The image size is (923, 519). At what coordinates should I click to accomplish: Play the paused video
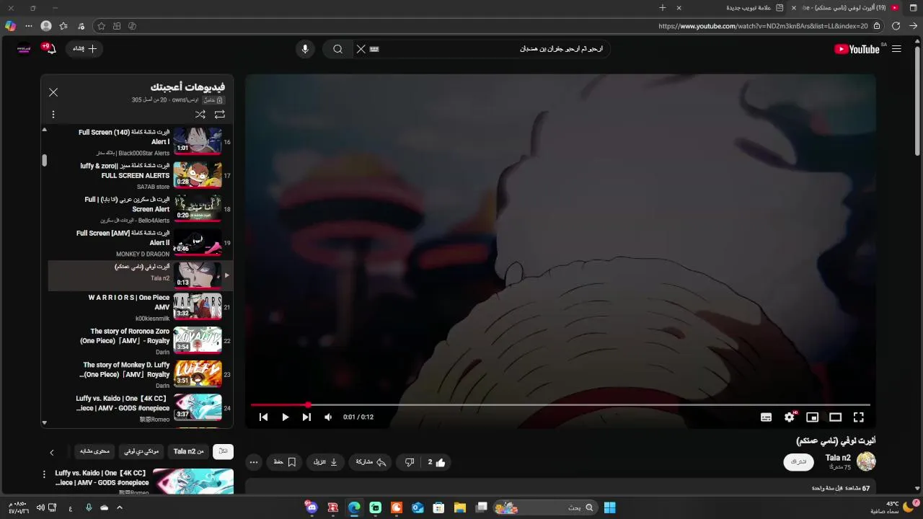(x=286, y=417)
